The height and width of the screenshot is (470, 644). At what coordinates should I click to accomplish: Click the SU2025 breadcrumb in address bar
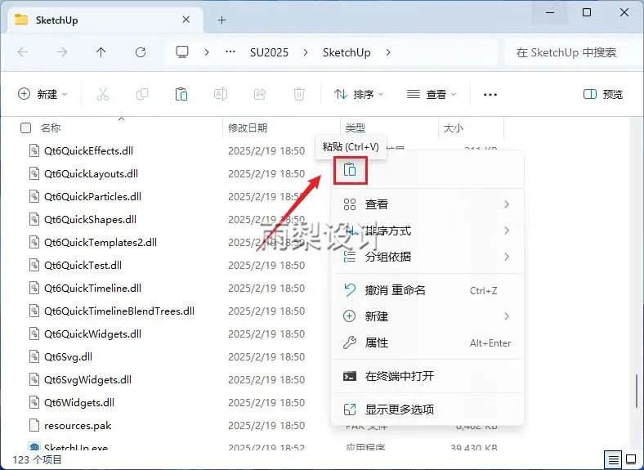tap(269, 52)
